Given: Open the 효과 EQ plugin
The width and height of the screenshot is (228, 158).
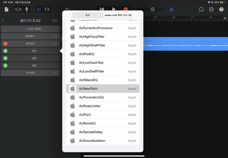Looking at the screenshot, I should [x=30, y=44].
